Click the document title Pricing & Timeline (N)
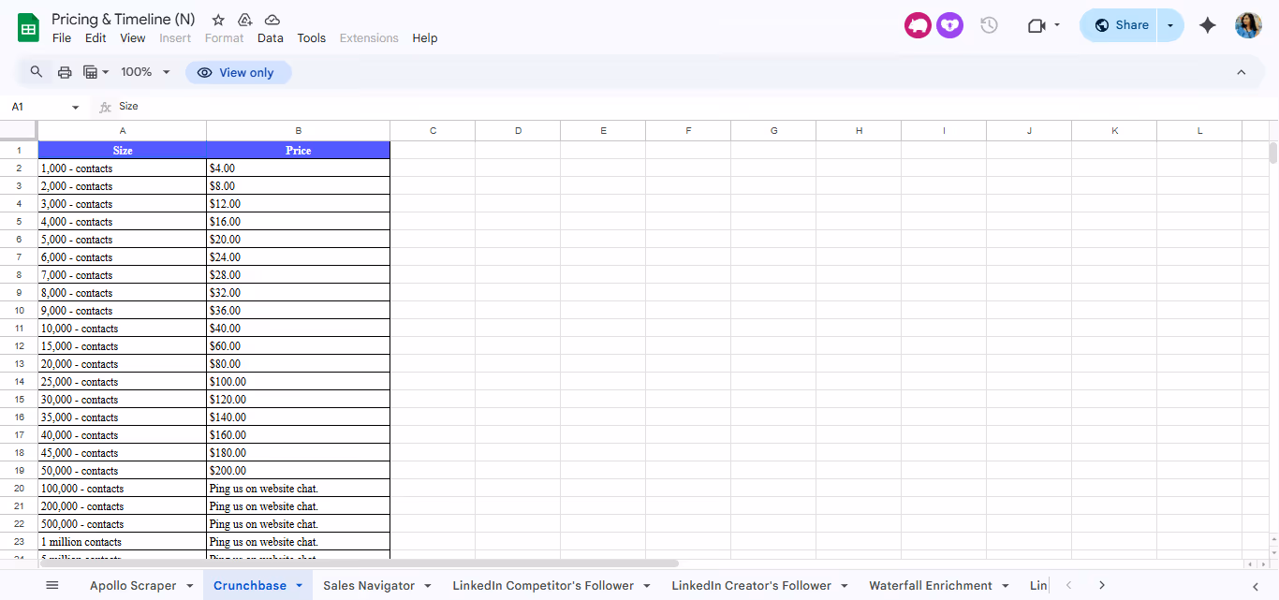 click(x=124, y=20)
